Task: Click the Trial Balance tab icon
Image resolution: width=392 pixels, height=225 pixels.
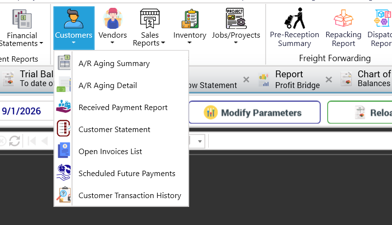Action: [x=8, y=79]
